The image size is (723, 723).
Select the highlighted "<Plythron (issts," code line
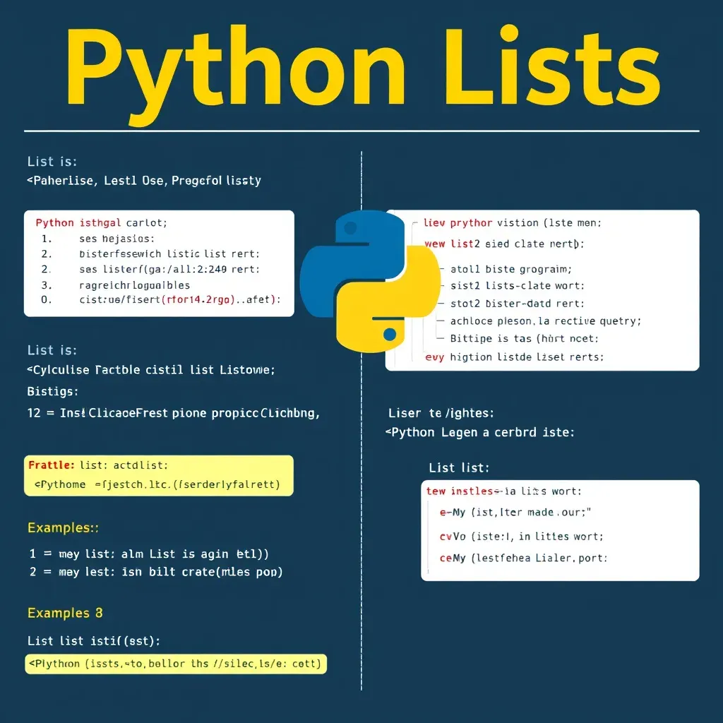[176, 664]
